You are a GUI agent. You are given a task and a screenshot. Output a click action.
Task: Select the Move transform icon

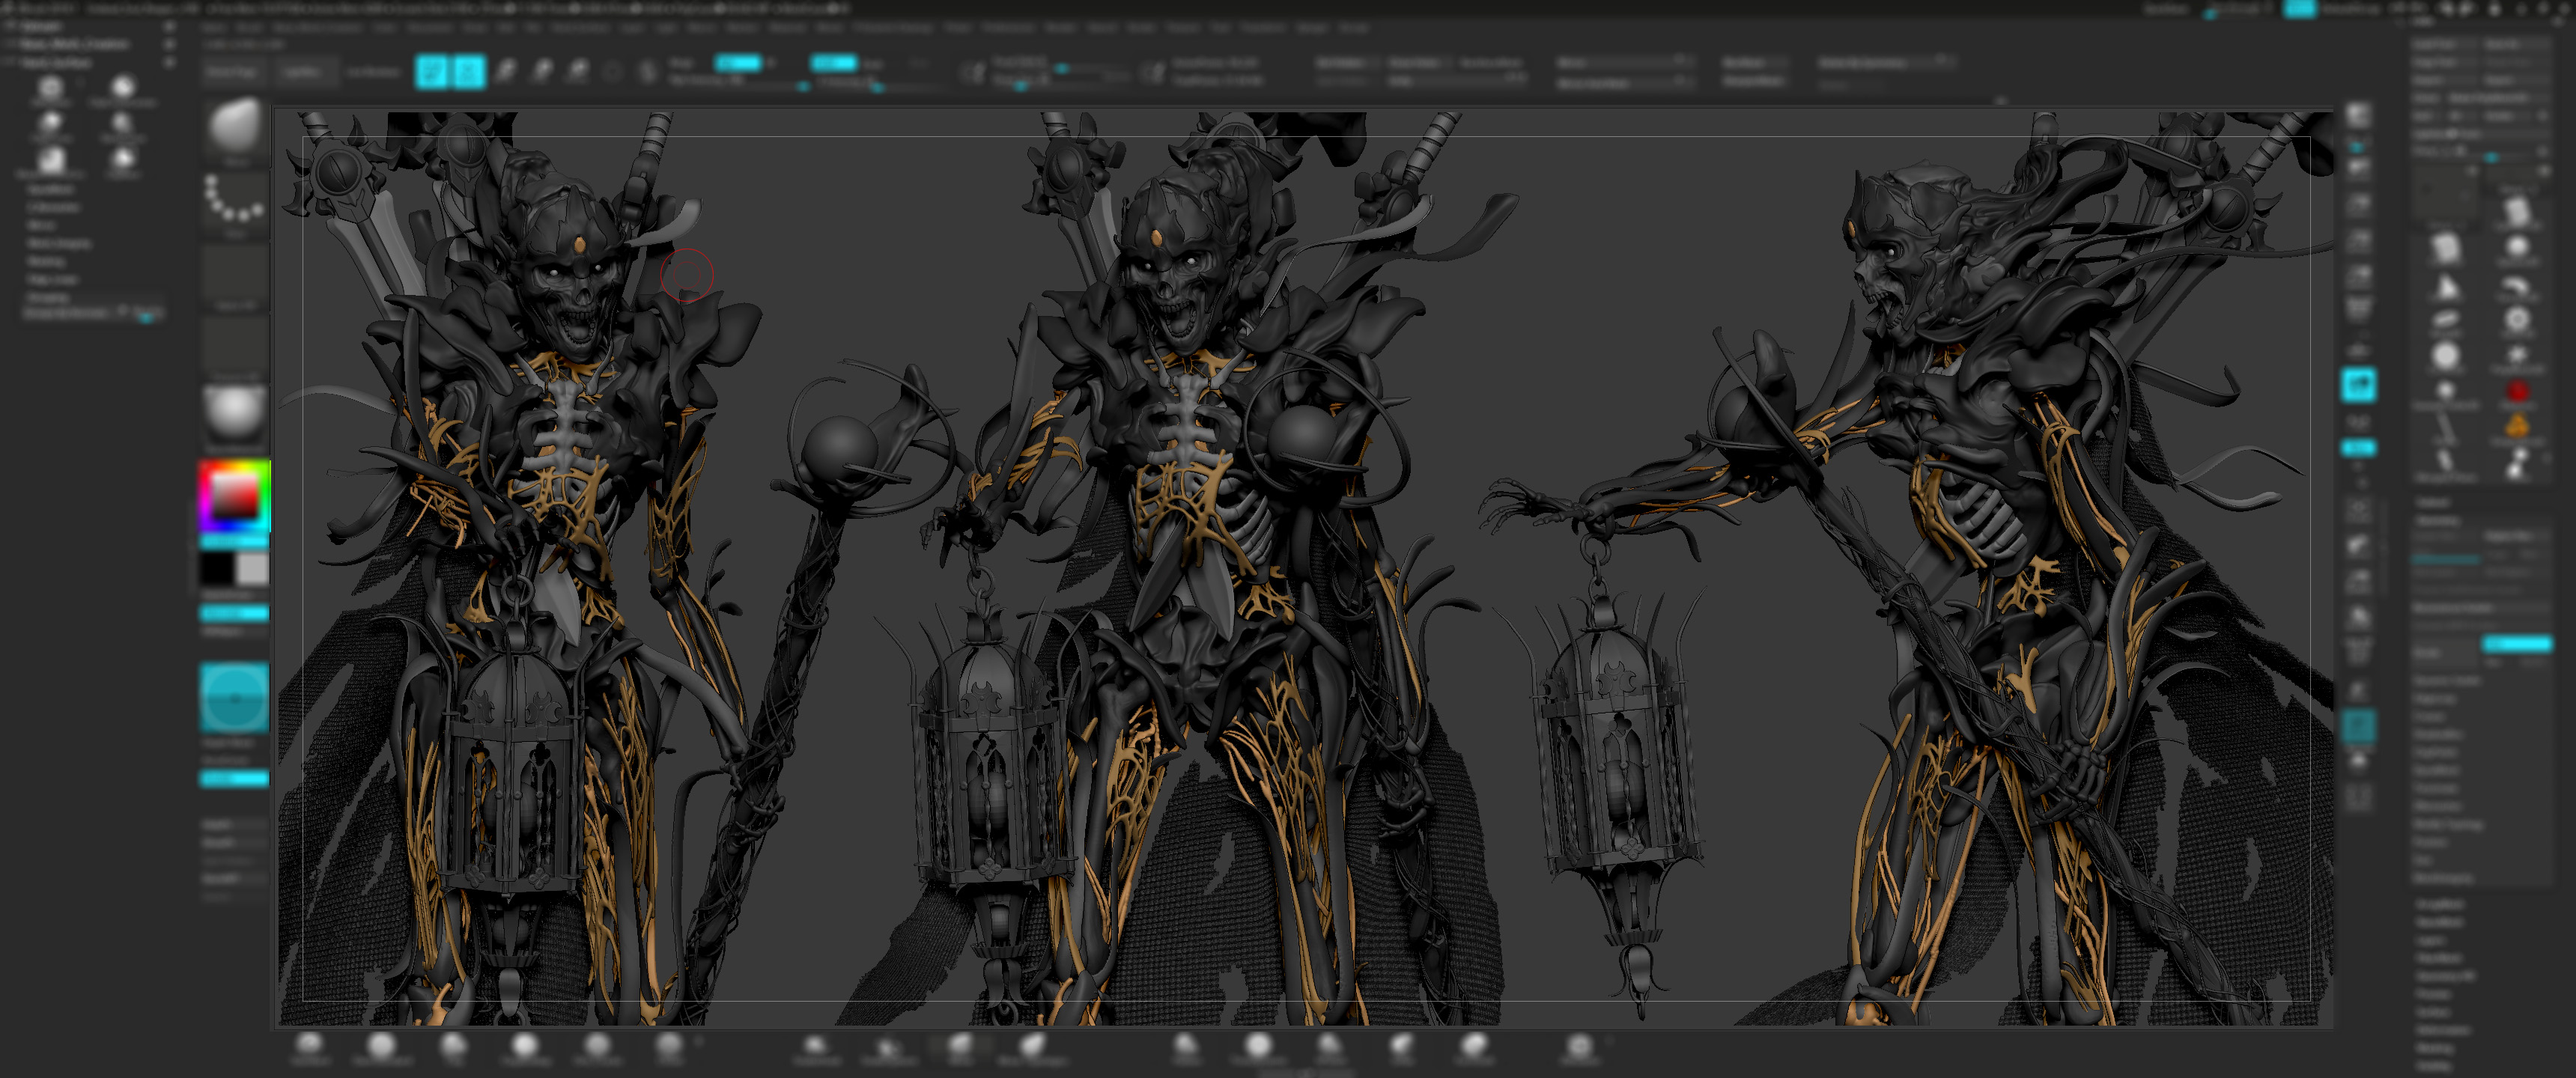[x=506, y=71]
